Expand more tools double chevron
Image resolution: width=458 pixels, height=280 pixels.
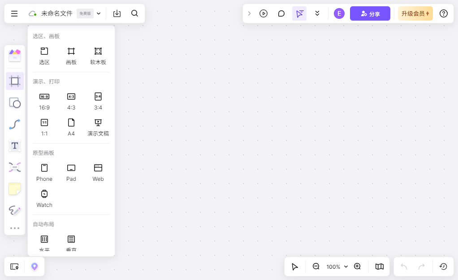(x=317, y=13)
